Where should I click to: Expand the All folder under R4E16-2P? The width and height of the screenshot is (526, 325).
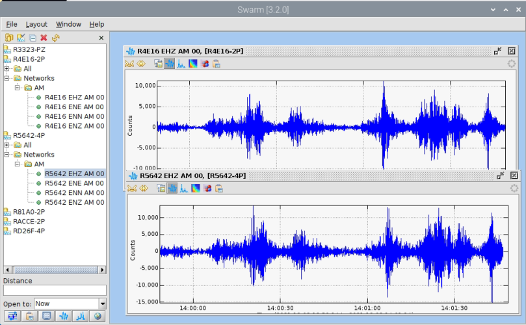tap(7, 69)
